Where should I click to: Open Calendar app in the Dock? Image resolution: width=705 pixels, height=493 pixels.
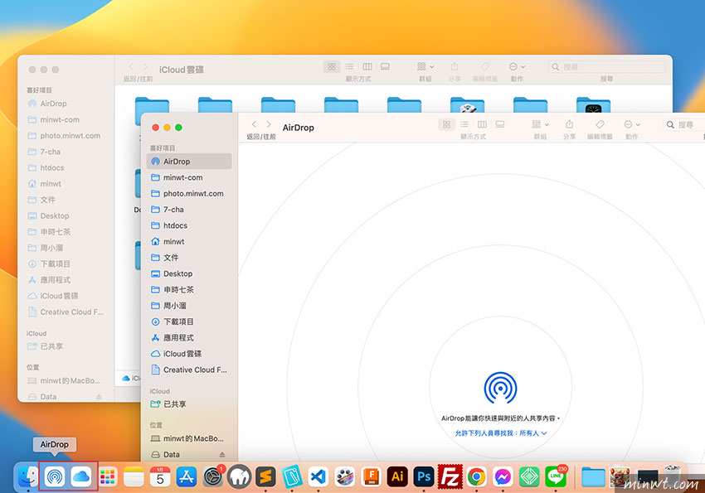coord(160,476)
